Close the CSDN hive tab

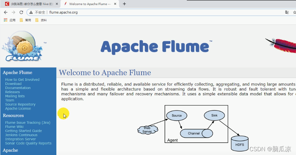[x=57, y=4]
